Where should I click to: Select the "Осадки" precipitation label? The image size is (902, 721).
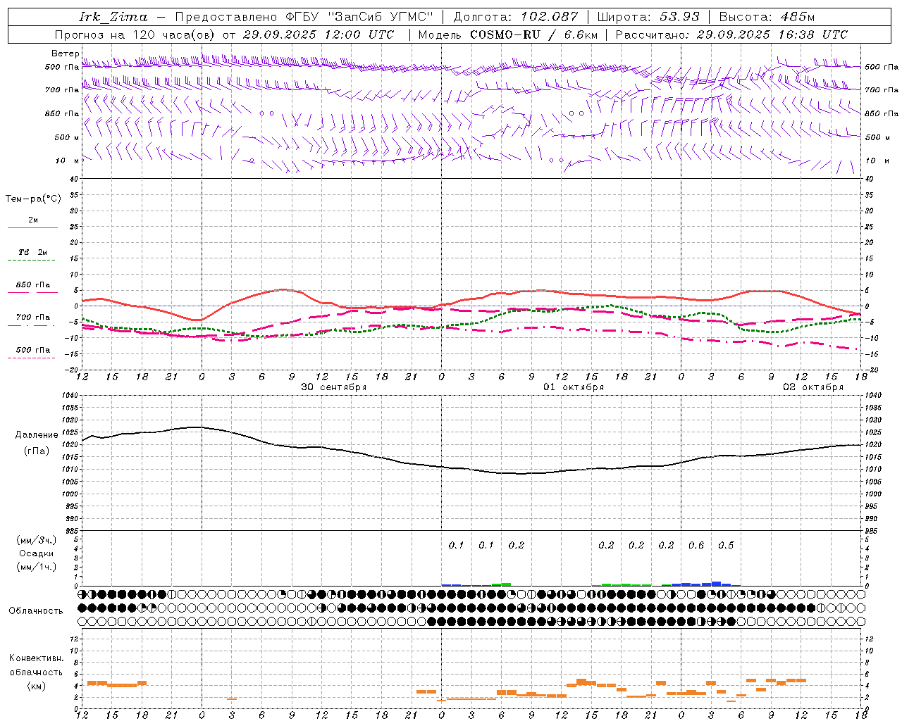(x=37, y=553)
